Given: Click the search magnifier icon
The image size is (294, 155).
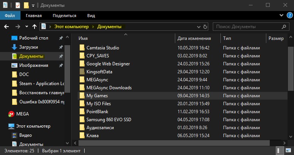Looking at the screenshot, I should 284,27.
